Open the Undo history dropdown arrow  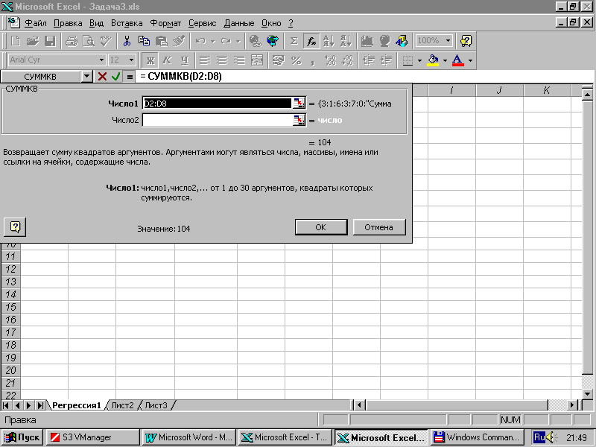213,41
